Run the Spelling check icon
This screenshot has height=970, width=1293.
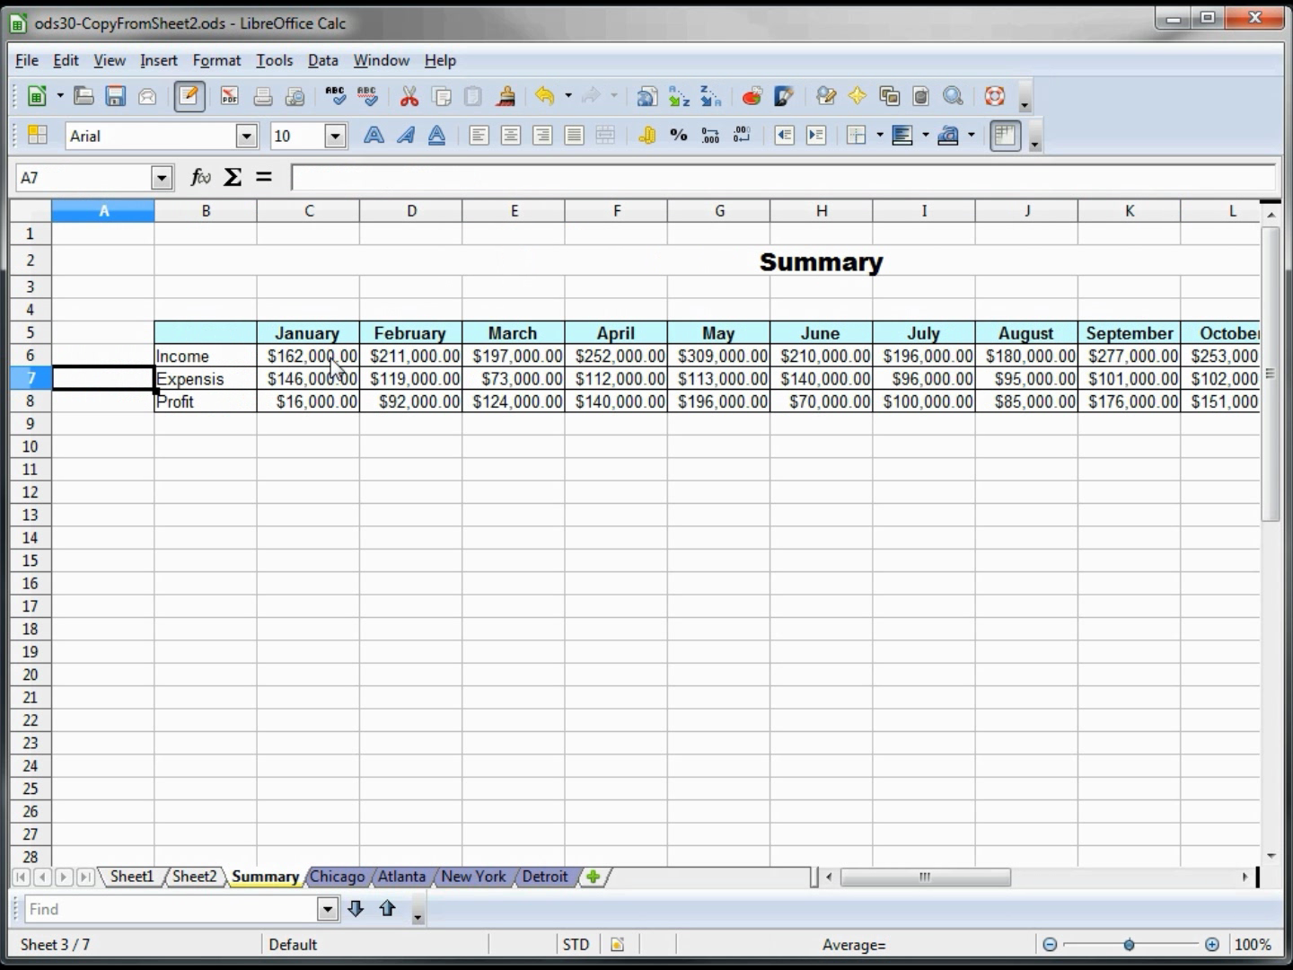pos(336,96)
